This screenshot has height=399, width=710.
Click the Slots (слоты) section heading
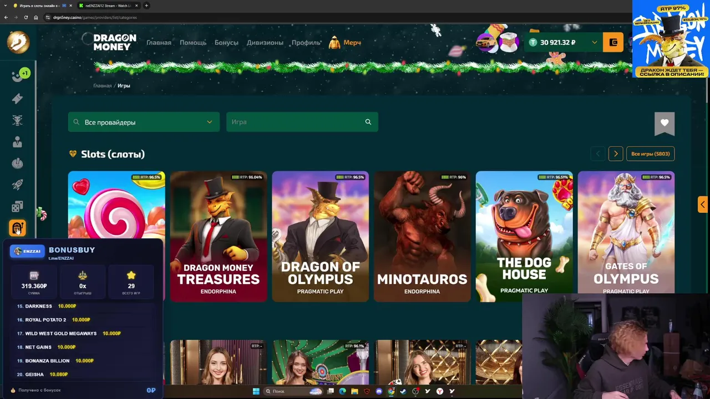(x=113, y=154)
